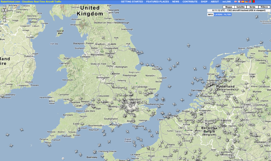Select the Spanish flag language icon
This screenshot has height=161, width=271.
click(x=243, y=2)
